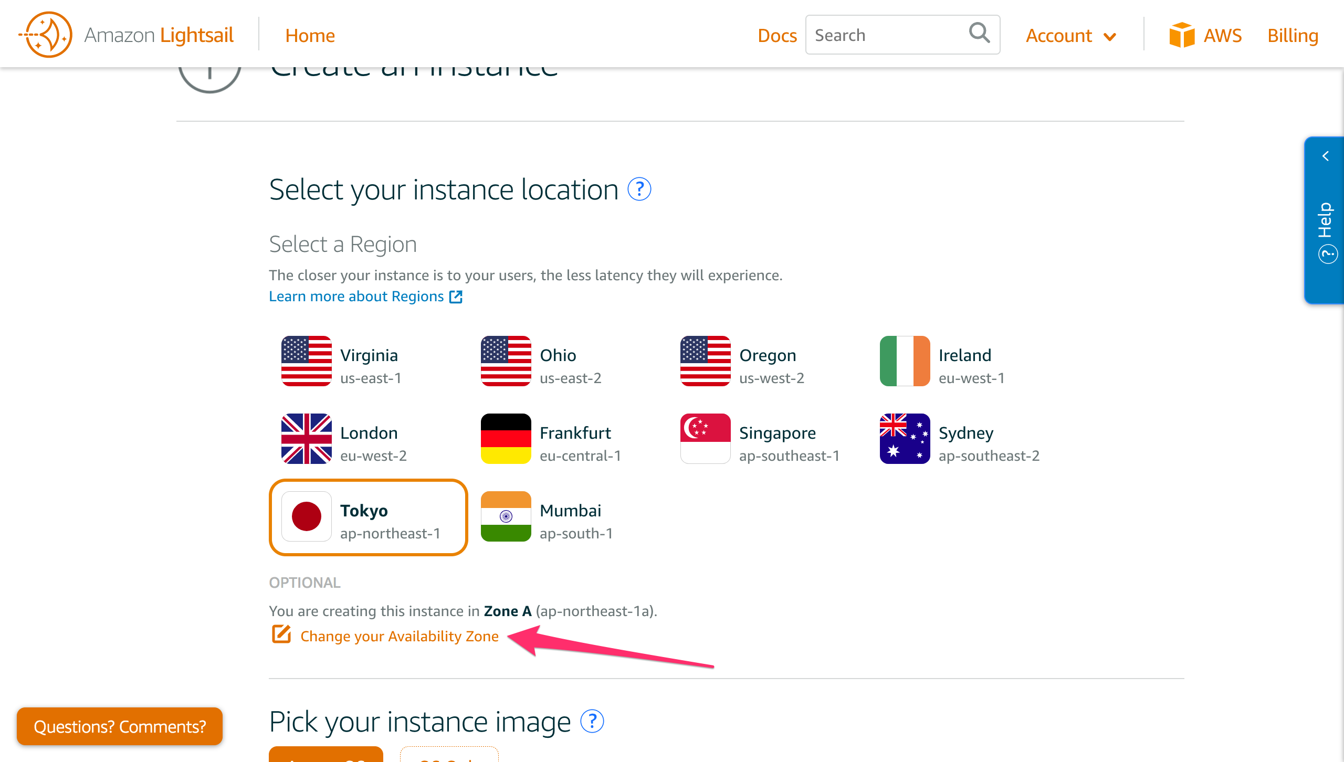Open Learn more about Regions link
The width and height of the screenshot is (1344, 762).
[356, 297]
